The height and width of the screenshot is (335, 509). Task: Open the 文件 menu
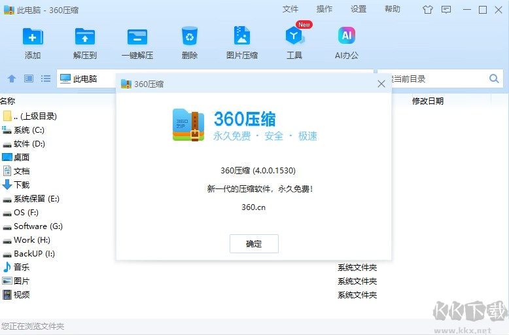pos(290,9)
